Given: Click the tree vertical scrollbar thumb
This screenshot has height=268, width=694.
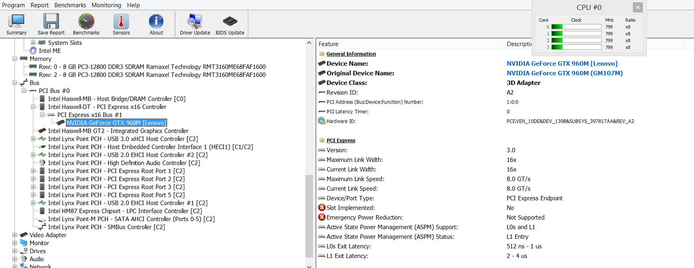Looking at the screenshot, I should pos(309,216).
